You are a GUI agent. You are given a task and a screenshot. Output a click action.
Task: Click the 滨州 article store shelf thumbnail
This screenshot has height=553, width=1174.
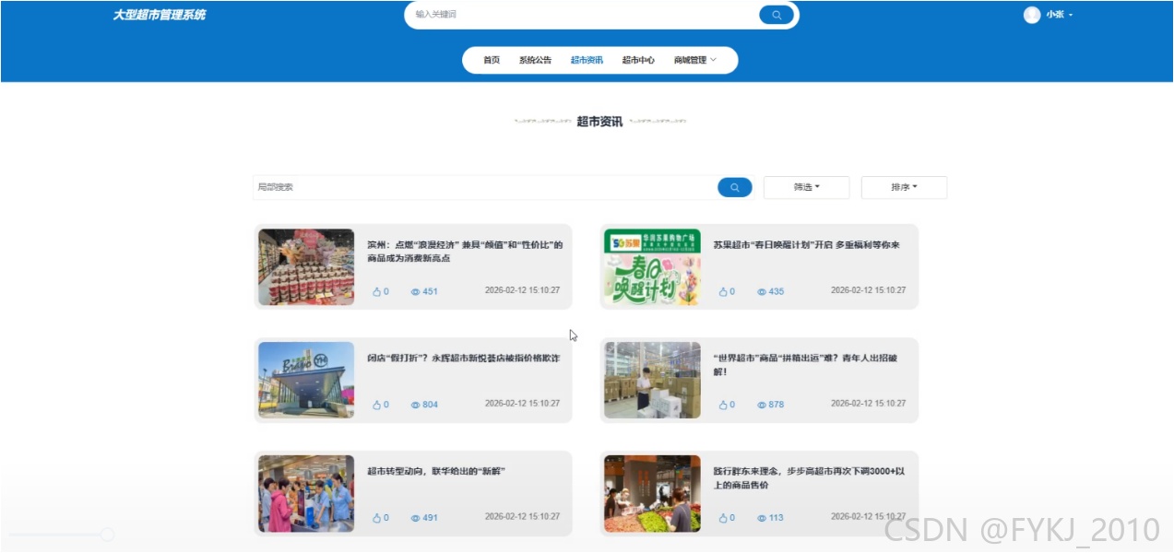pyautogui.click(x=306, y=267)
